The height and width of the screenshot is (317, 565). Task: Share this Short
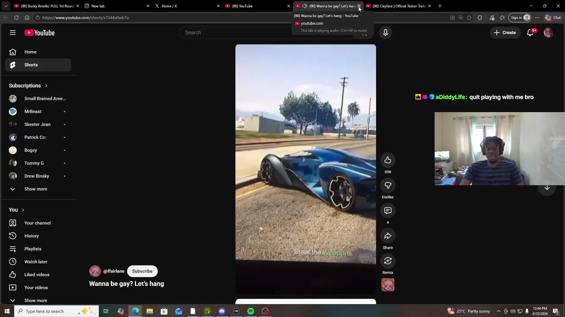pos(388,236)
